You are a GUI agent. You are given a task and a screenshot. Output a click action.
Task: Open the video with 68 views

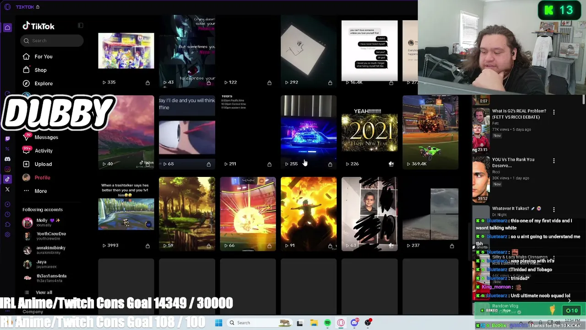187,132
